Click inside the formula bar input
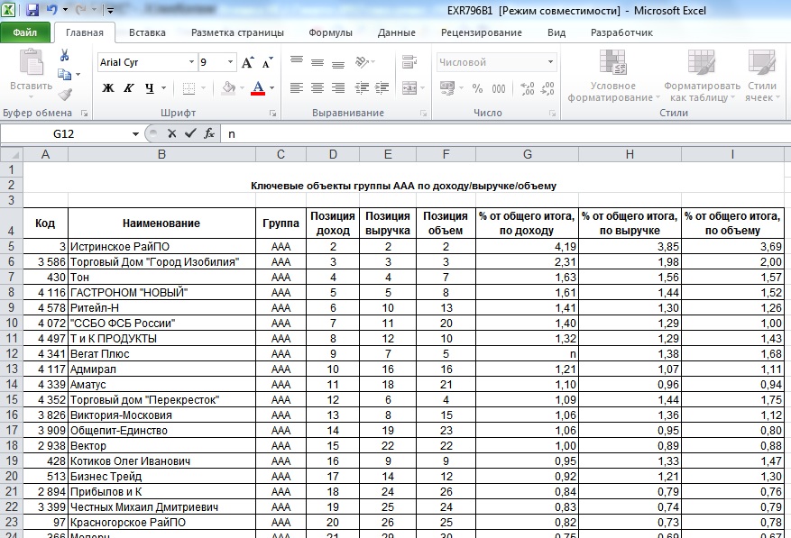Viewport: 791px width, 538px height. click(x=504, y=133)
